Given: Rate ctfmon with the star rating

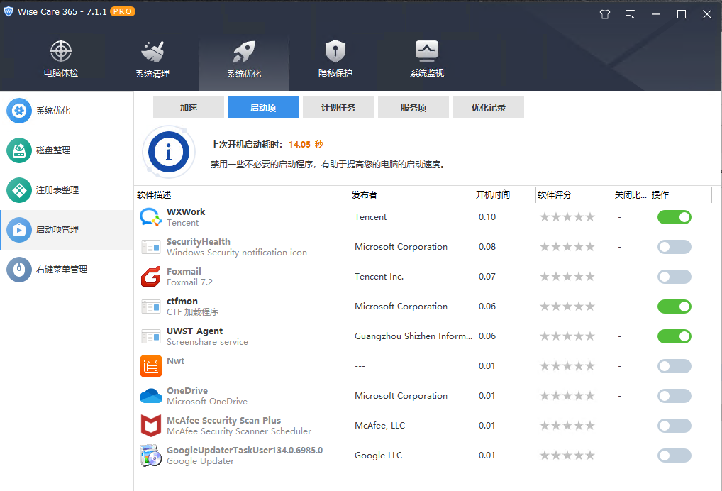Looking at the screenshot, I should [x=567, y=307].
